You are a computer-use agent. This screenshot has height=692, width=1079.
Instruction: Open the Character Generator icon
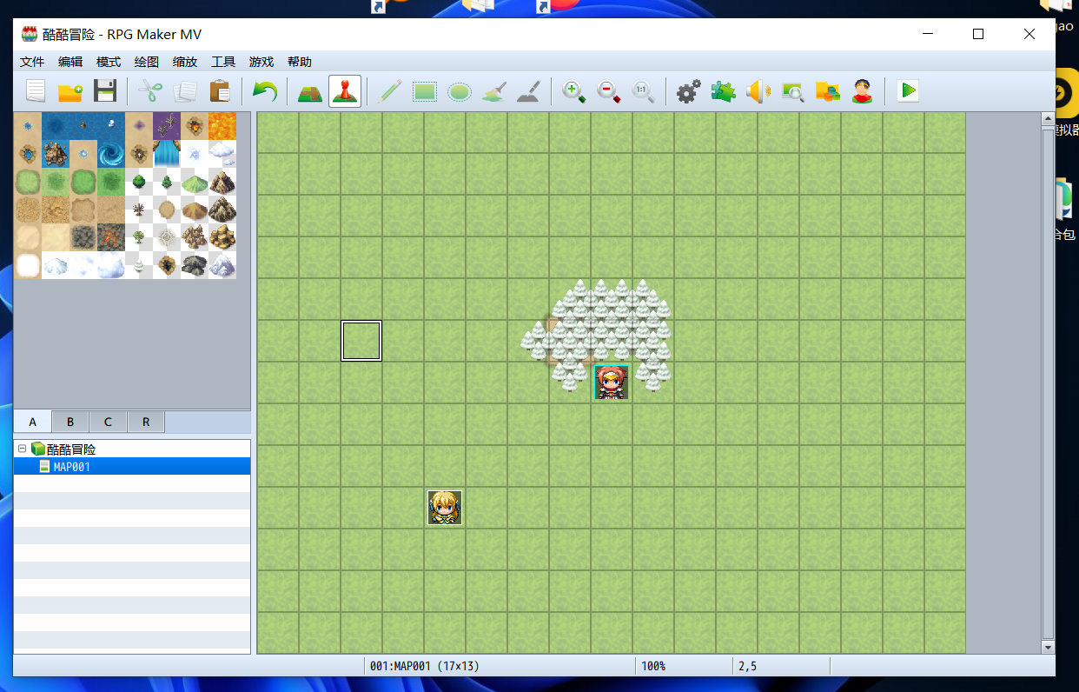tap(862, 90)
